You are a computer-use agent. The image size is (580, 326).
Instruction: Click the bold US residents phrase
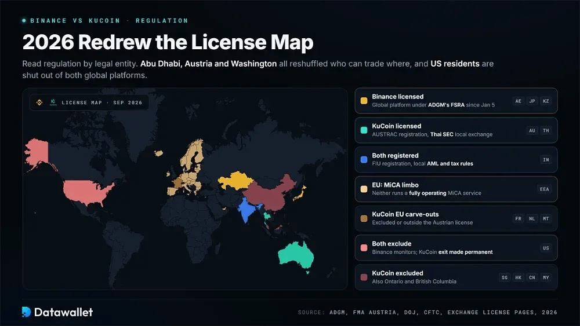pos(455,64)
